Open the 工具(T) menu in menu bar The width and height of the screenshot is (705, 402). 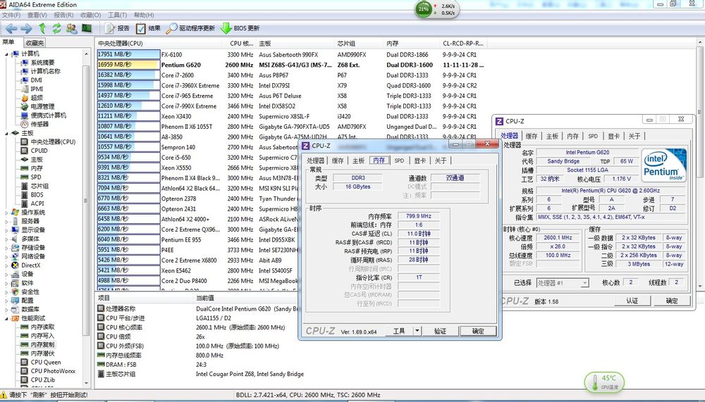click(117, 15)
